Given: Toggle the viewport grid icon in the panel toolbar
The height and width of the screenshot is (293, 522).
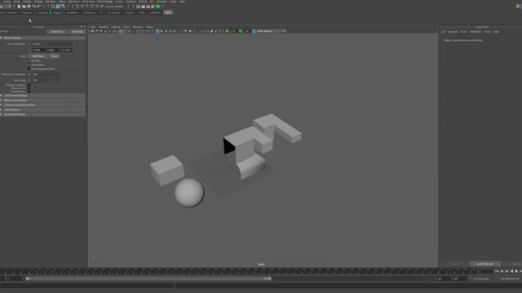Looking at the screenshot, I should 121,31.
